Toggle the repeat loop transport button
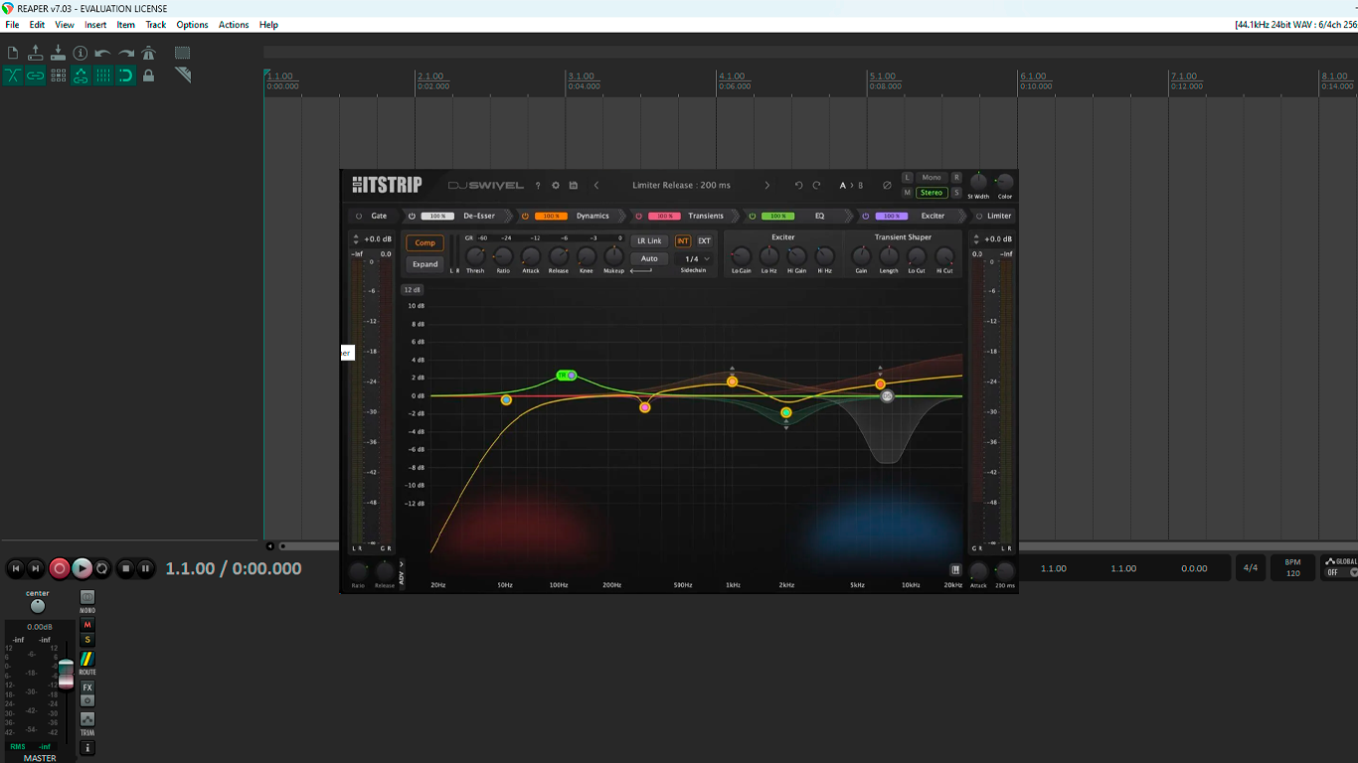Viewport: 1358px width, 763px height. [102, 568]
